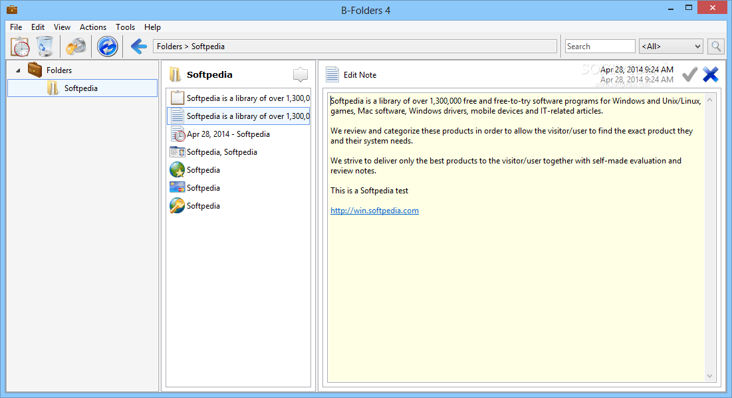This screenshot has width=732, height=398.
Task: Click the note scrollbar down arrow
Action: tap(709, 376)
